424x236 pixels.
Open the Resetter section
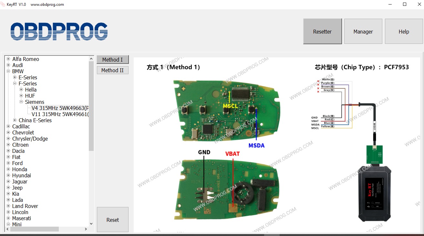(x=322, y=31)
